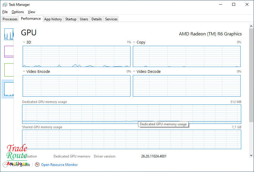Click the Open Resource Monitor link
Screen dimensions: 254x172
59,164
